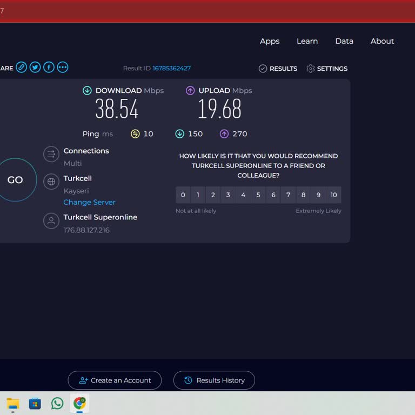Rate recommendation 4

[x=243, y=195]
